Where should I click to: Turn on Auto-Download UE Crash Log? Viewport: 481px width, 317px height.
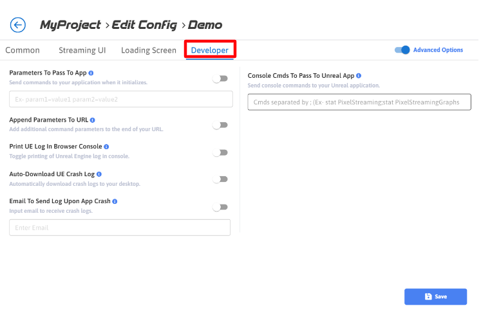220,179
